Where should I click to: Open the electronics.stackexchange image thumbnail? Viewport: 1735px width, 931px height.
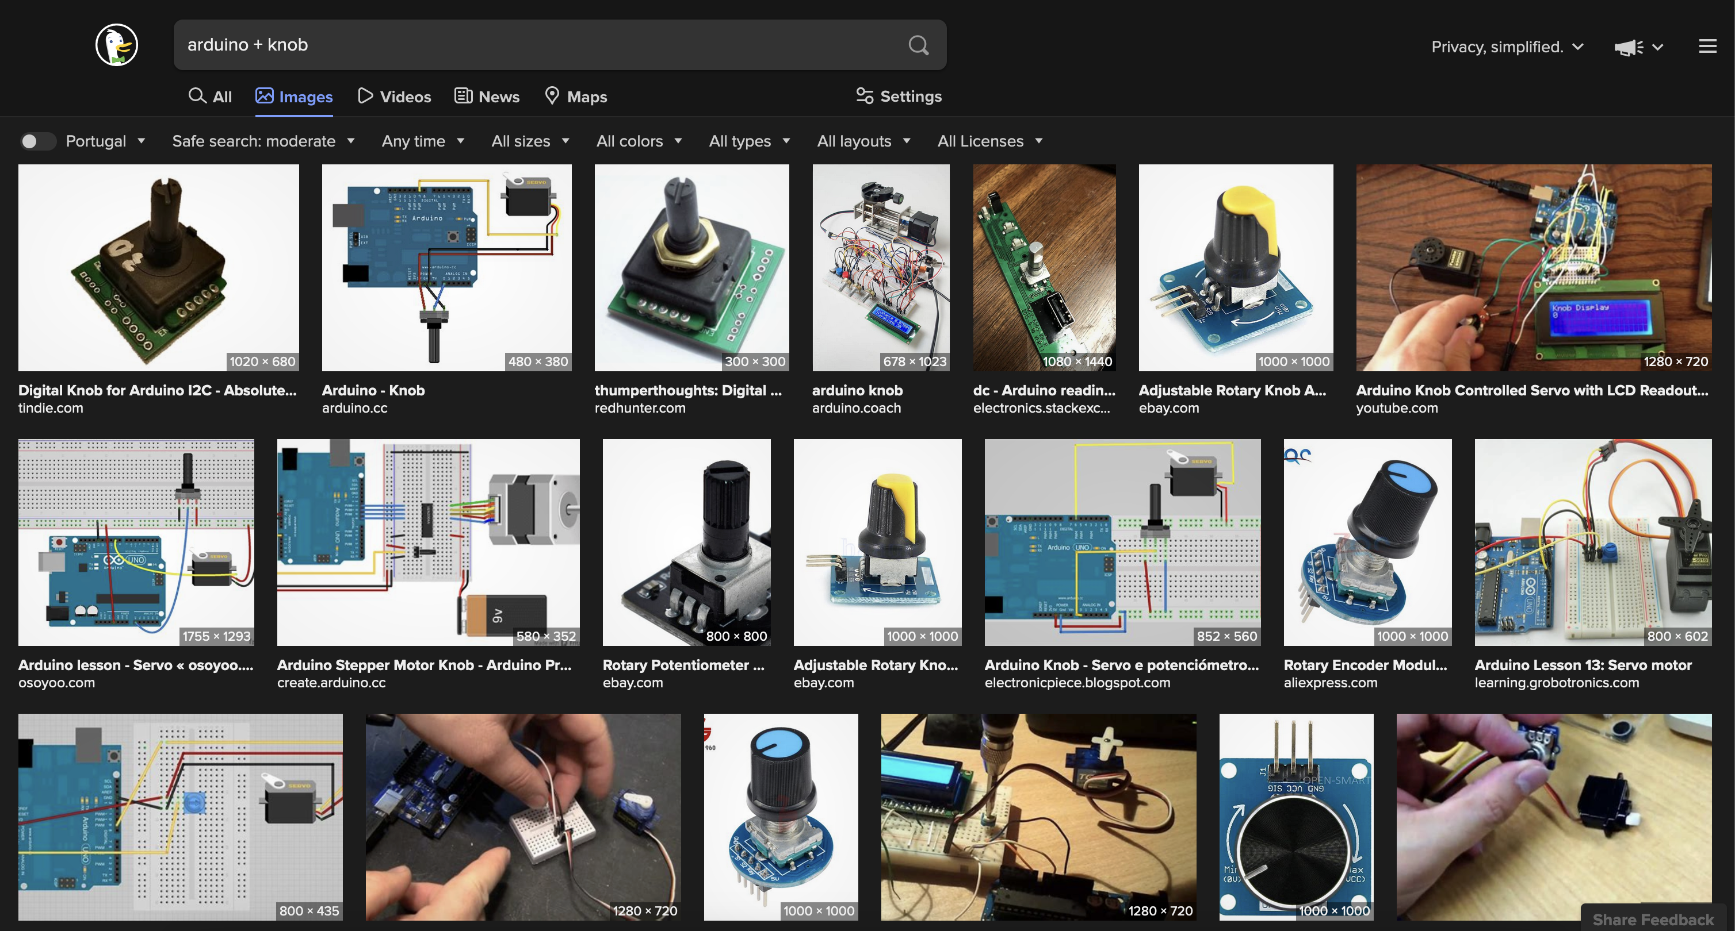pos(1044,268)
